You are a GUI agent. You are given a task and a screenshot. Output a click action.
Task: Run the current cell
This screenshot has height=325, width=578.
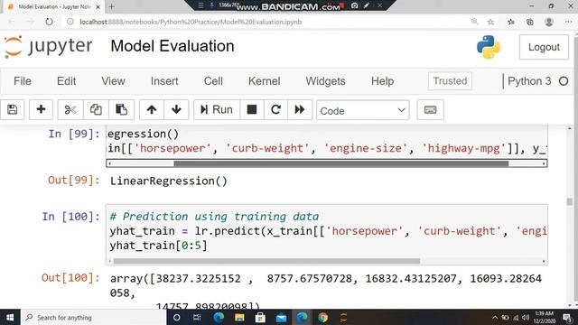pyautogui.click(x=217, y=109)
